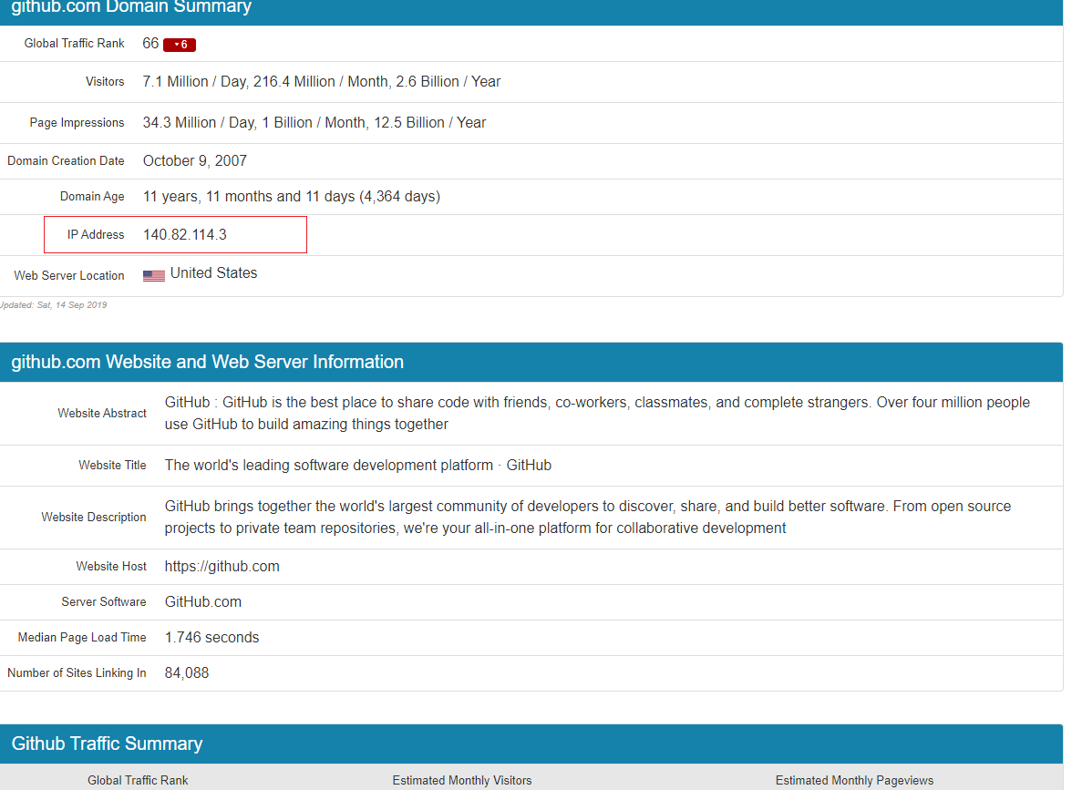Click the Website Description label
The height and width of the screenshot is (790, 1072).
94,517
